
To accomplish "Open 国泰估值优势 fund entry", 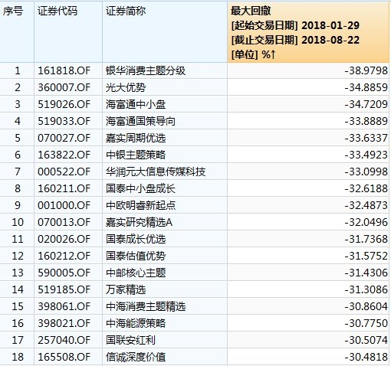I will (x=136, y=256).
